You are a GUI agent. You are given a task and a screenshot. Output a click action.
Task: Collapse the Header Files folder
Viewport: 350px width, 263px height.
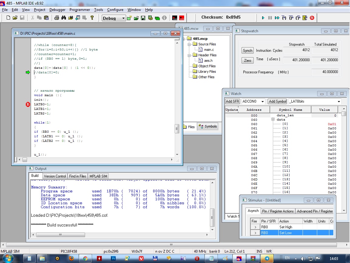point(189,55)
